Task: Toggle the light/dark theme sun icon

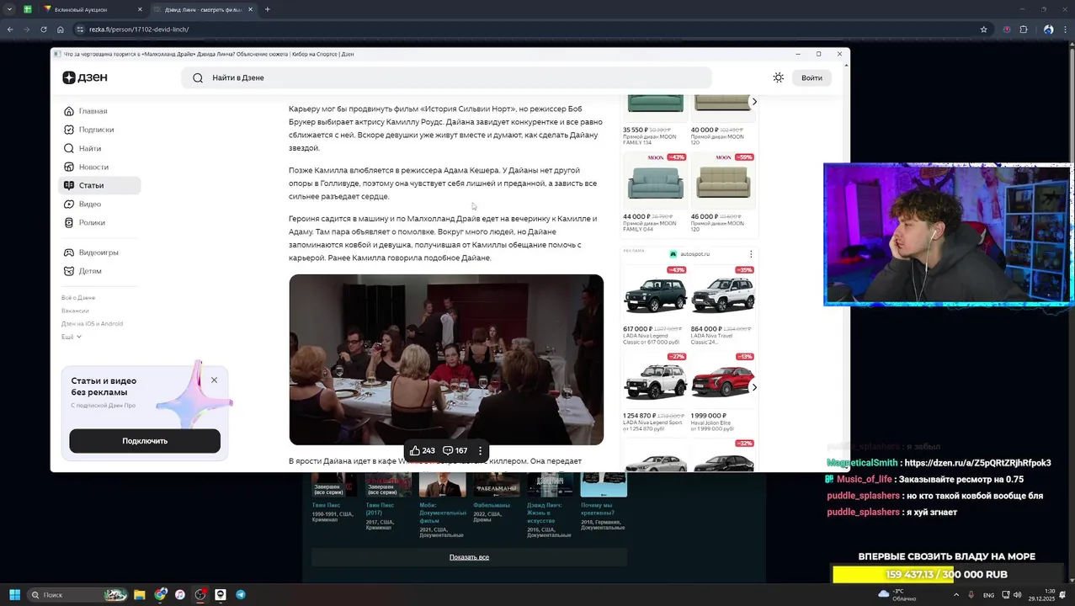Action: 778,77
